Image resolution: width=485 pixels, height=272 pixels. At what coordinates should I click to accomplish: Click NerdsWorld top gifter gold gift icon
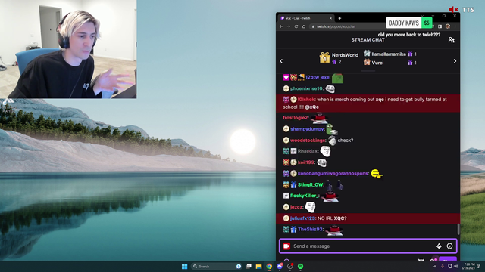(x=324, y=57)
